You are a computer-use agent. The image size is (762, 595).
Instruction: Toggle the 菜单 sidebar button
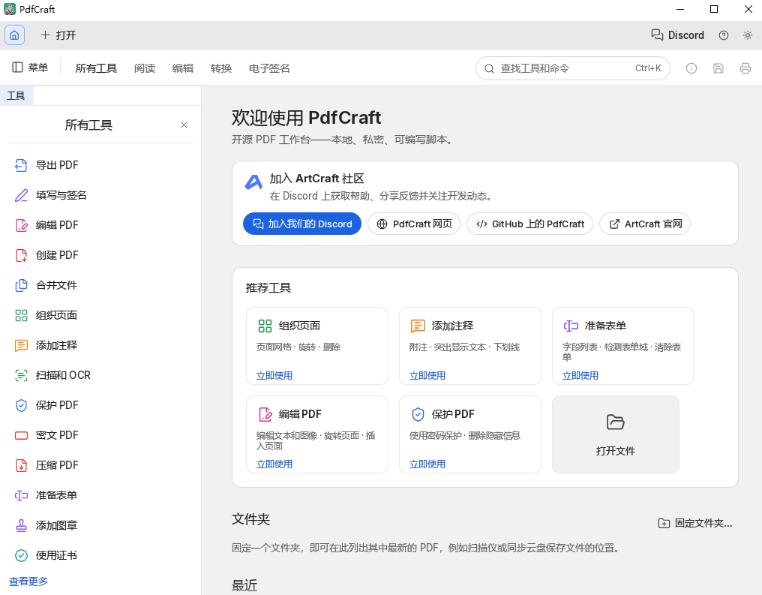tap(30, 68)
